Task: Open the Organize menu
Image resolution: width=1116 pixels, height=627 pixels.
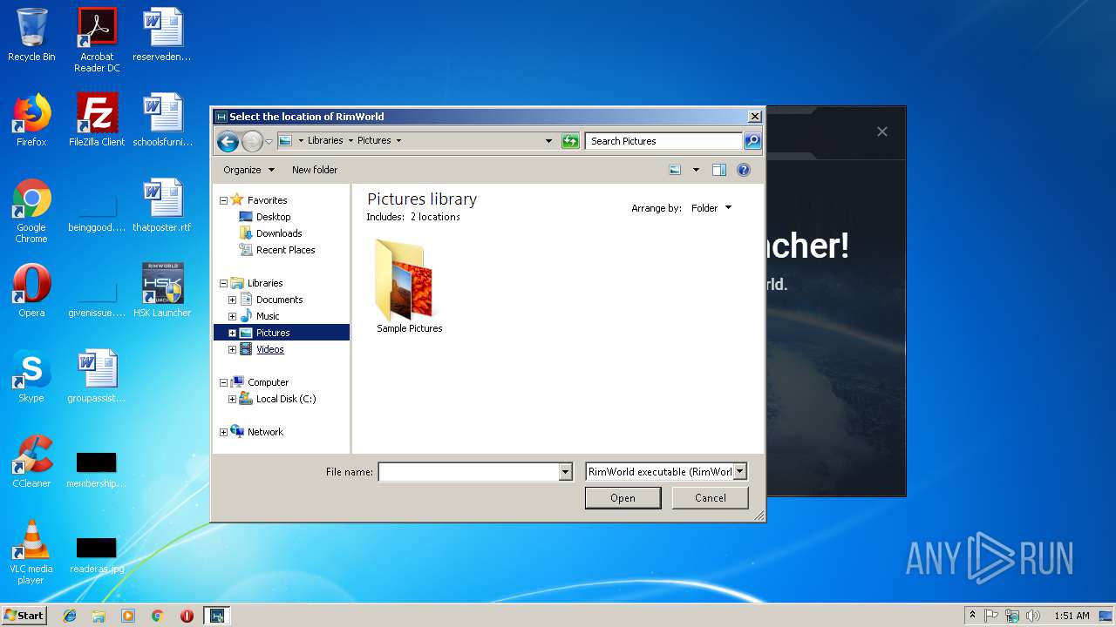Action: pyautogui.click(x=248, y=170)
